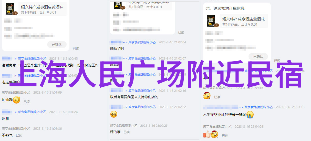Open product thumbnail in right order card
The width and height of the screenshot is (311, 141).
click(x=213, y=21)
